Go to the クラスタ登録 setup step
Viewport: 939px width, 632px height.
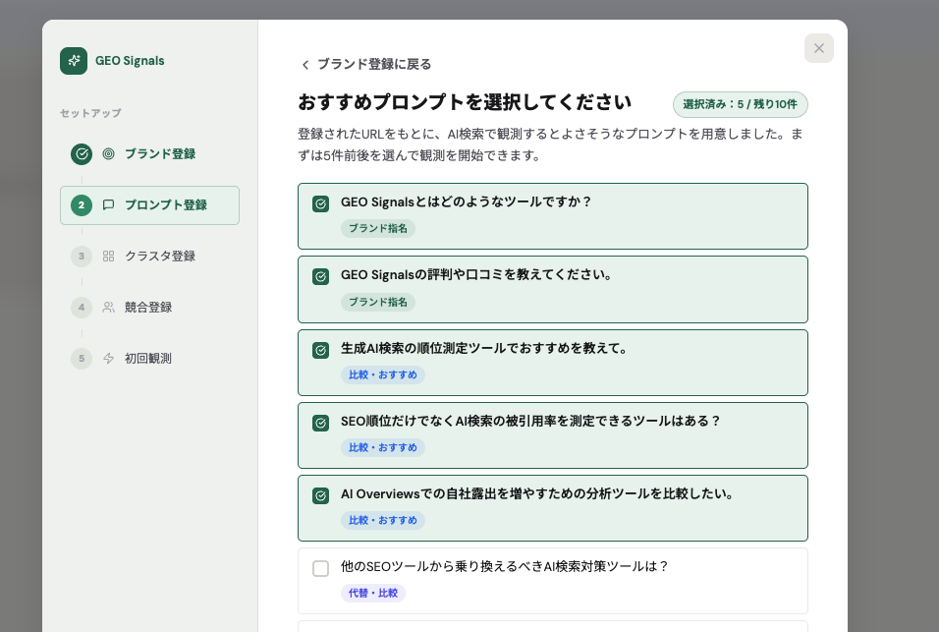tap(149, 257)
